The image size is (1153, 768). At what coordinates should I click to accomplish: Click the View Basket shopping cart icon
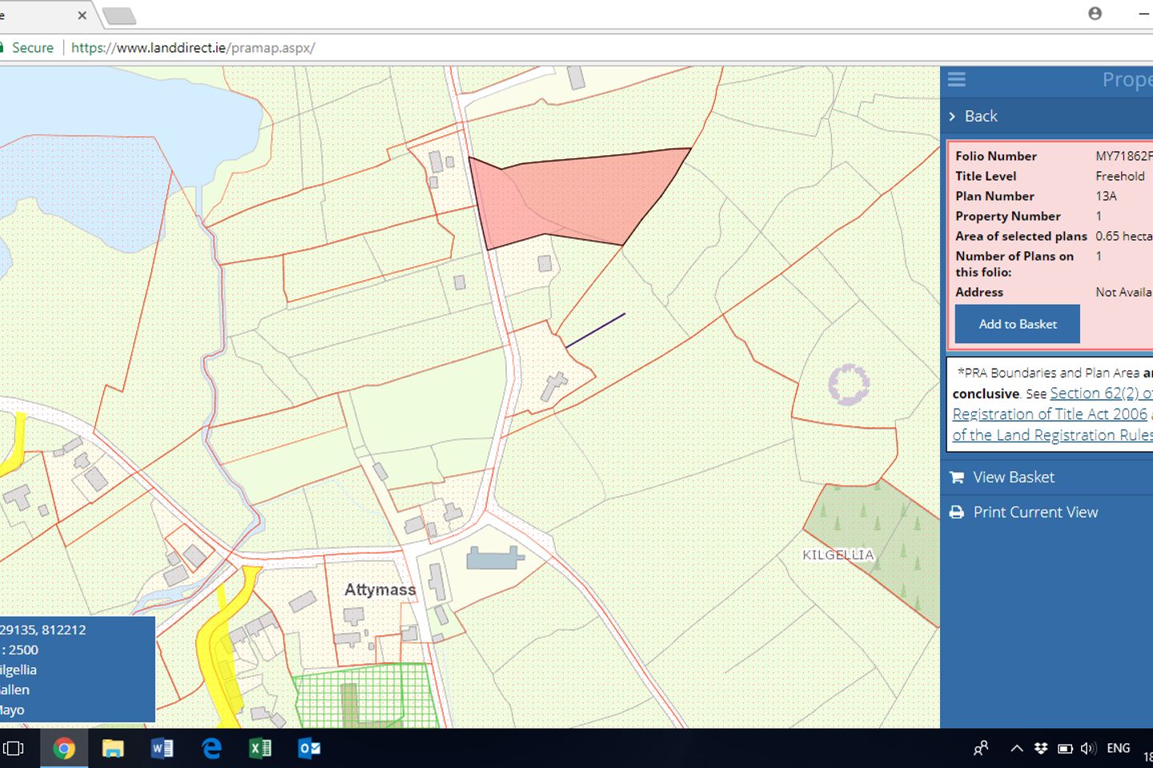click(x=957, y=477)
